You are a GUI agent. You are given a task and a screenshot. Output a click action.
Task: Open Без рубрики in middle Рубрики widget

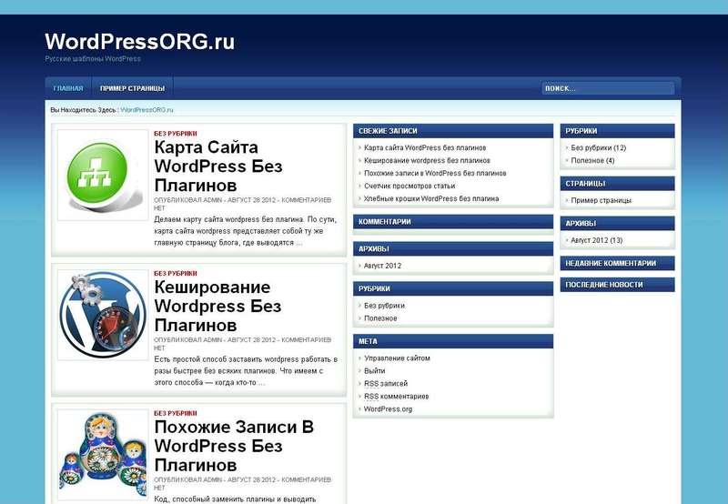384,306
